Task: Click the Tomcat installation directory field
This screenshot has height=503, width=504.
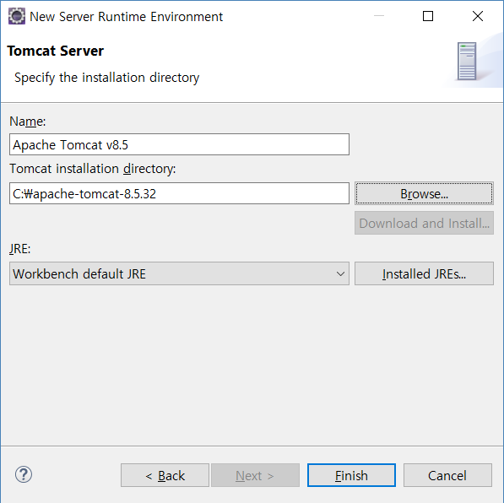Action: click(179, 193)
